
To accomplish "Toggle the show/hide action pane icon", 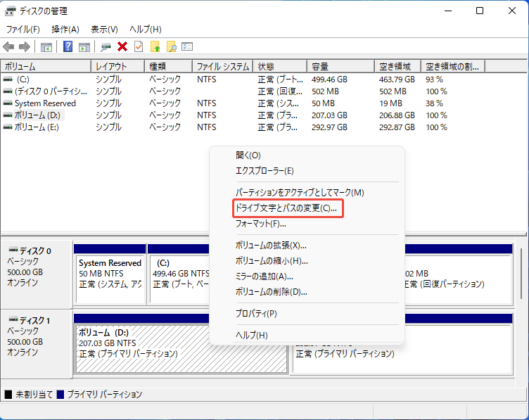I will click(x=84, y=47).
